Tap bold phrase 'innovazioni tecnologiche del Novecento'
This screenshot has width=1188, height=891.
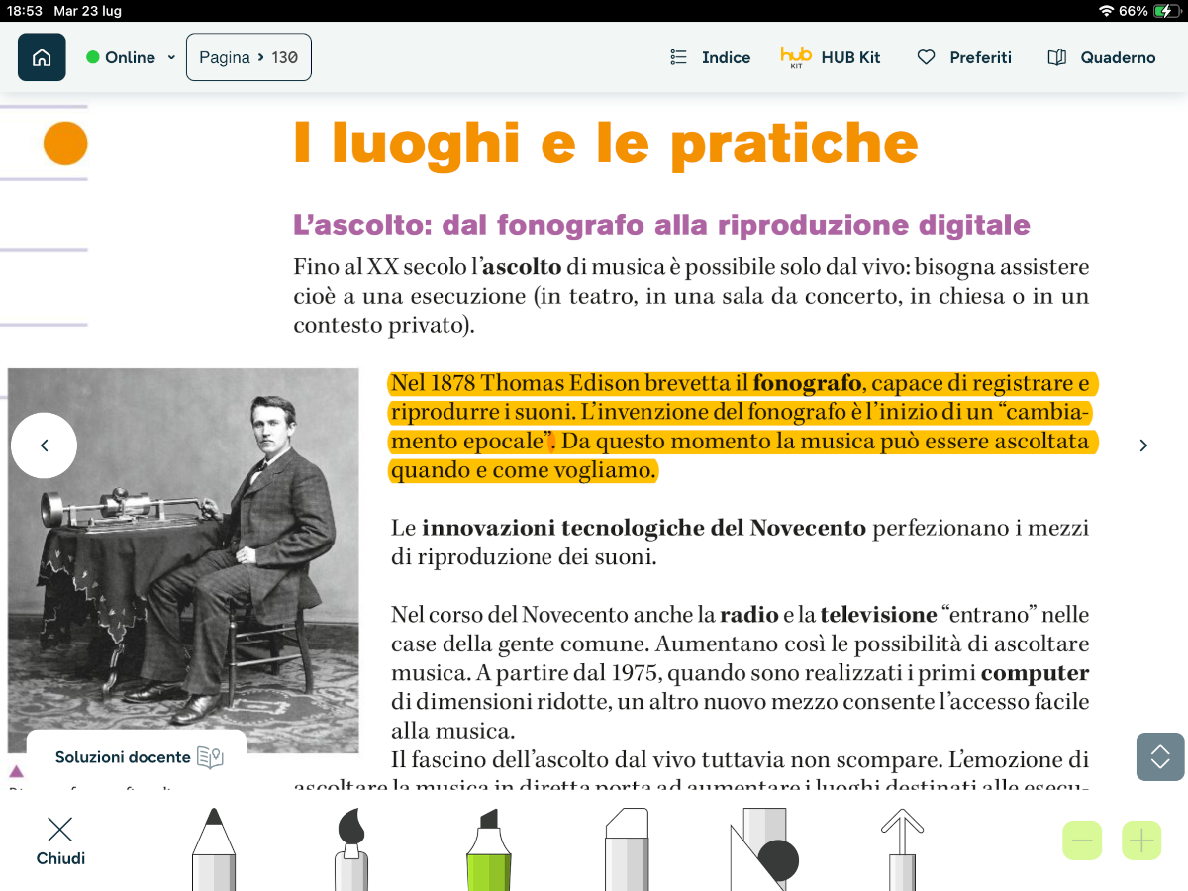pyautogui.click(x=643, y=528)
